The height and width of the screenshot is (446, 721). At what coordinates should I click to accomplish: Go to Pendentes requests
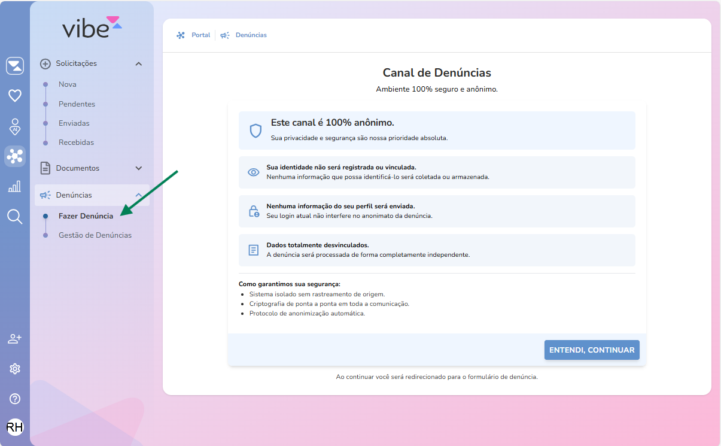click(77, 104)
